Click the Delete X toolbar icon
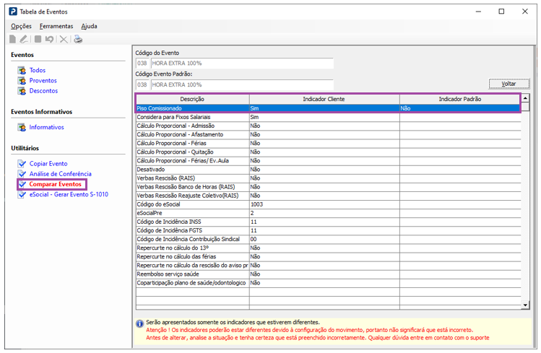 (64, 39)
